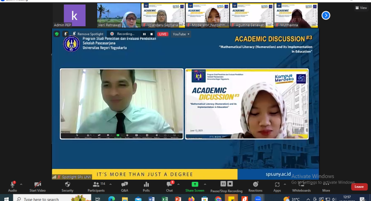Open the YouTube live stream dropdown
Image resolution: width=371 pixels, height=201 pixels.
pos(181,34)
